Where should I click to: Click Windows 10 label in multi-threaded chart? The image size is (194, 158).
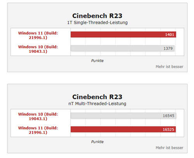pyautogui.click(x=38, y=116)
